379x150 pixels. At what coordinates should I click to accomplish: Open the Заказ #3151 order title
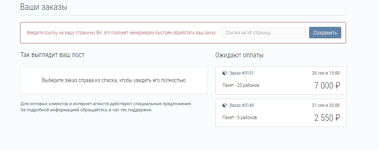click(x=241, y=73)
